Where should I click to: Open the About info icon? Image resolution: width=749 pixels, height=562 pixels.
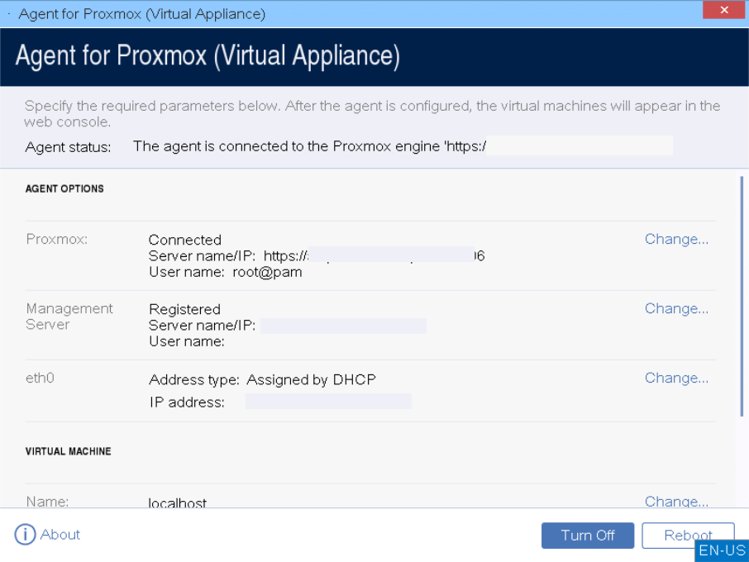tap(25, 534)
